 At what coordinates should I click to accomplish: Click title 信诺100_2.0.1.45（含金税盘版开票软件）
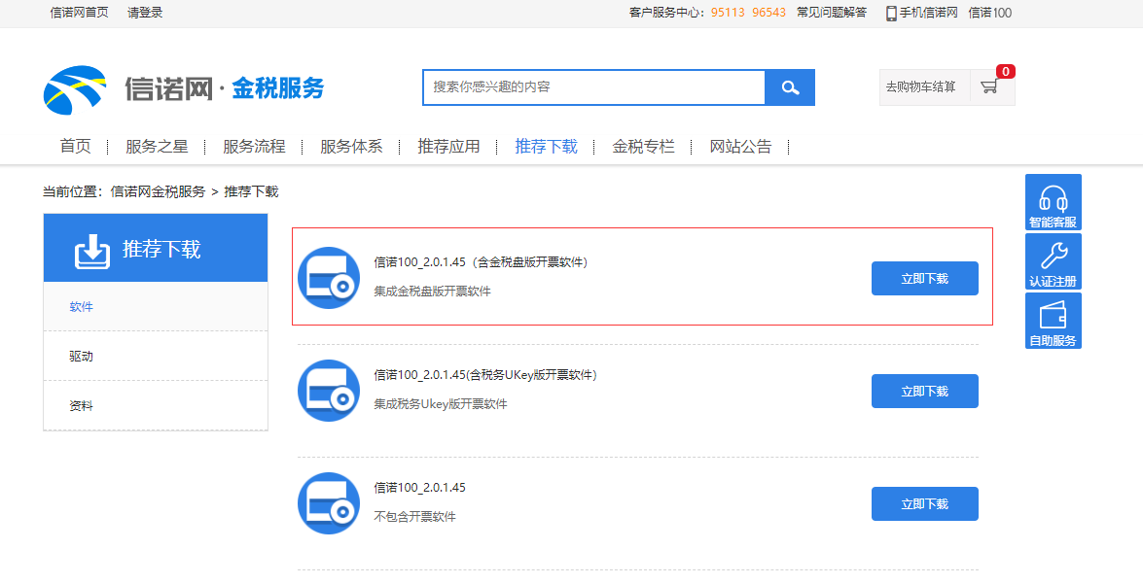tap(482, 262)
